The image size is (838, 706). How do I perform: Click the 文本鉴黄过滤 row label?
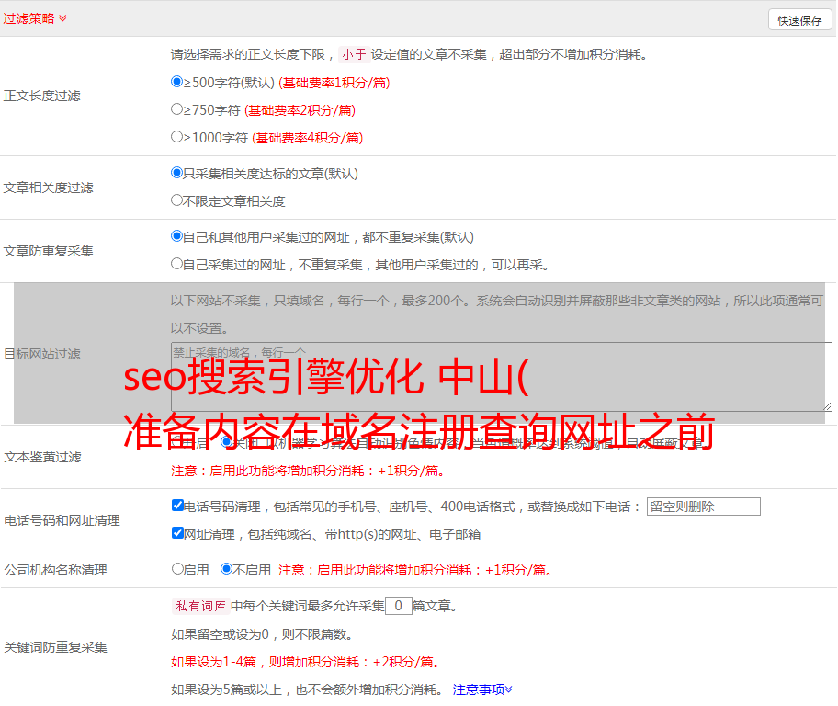point(43,457)
